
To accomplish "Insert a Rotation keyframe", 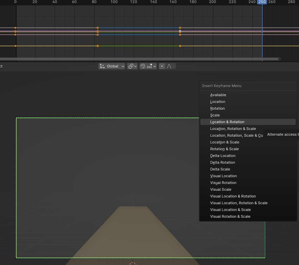I will [x=217, y=108].
